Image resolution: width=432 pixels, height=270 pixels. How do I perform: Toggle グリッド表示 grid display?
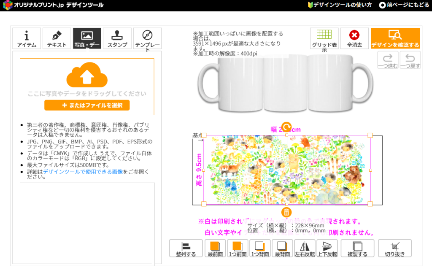(324, 38)
